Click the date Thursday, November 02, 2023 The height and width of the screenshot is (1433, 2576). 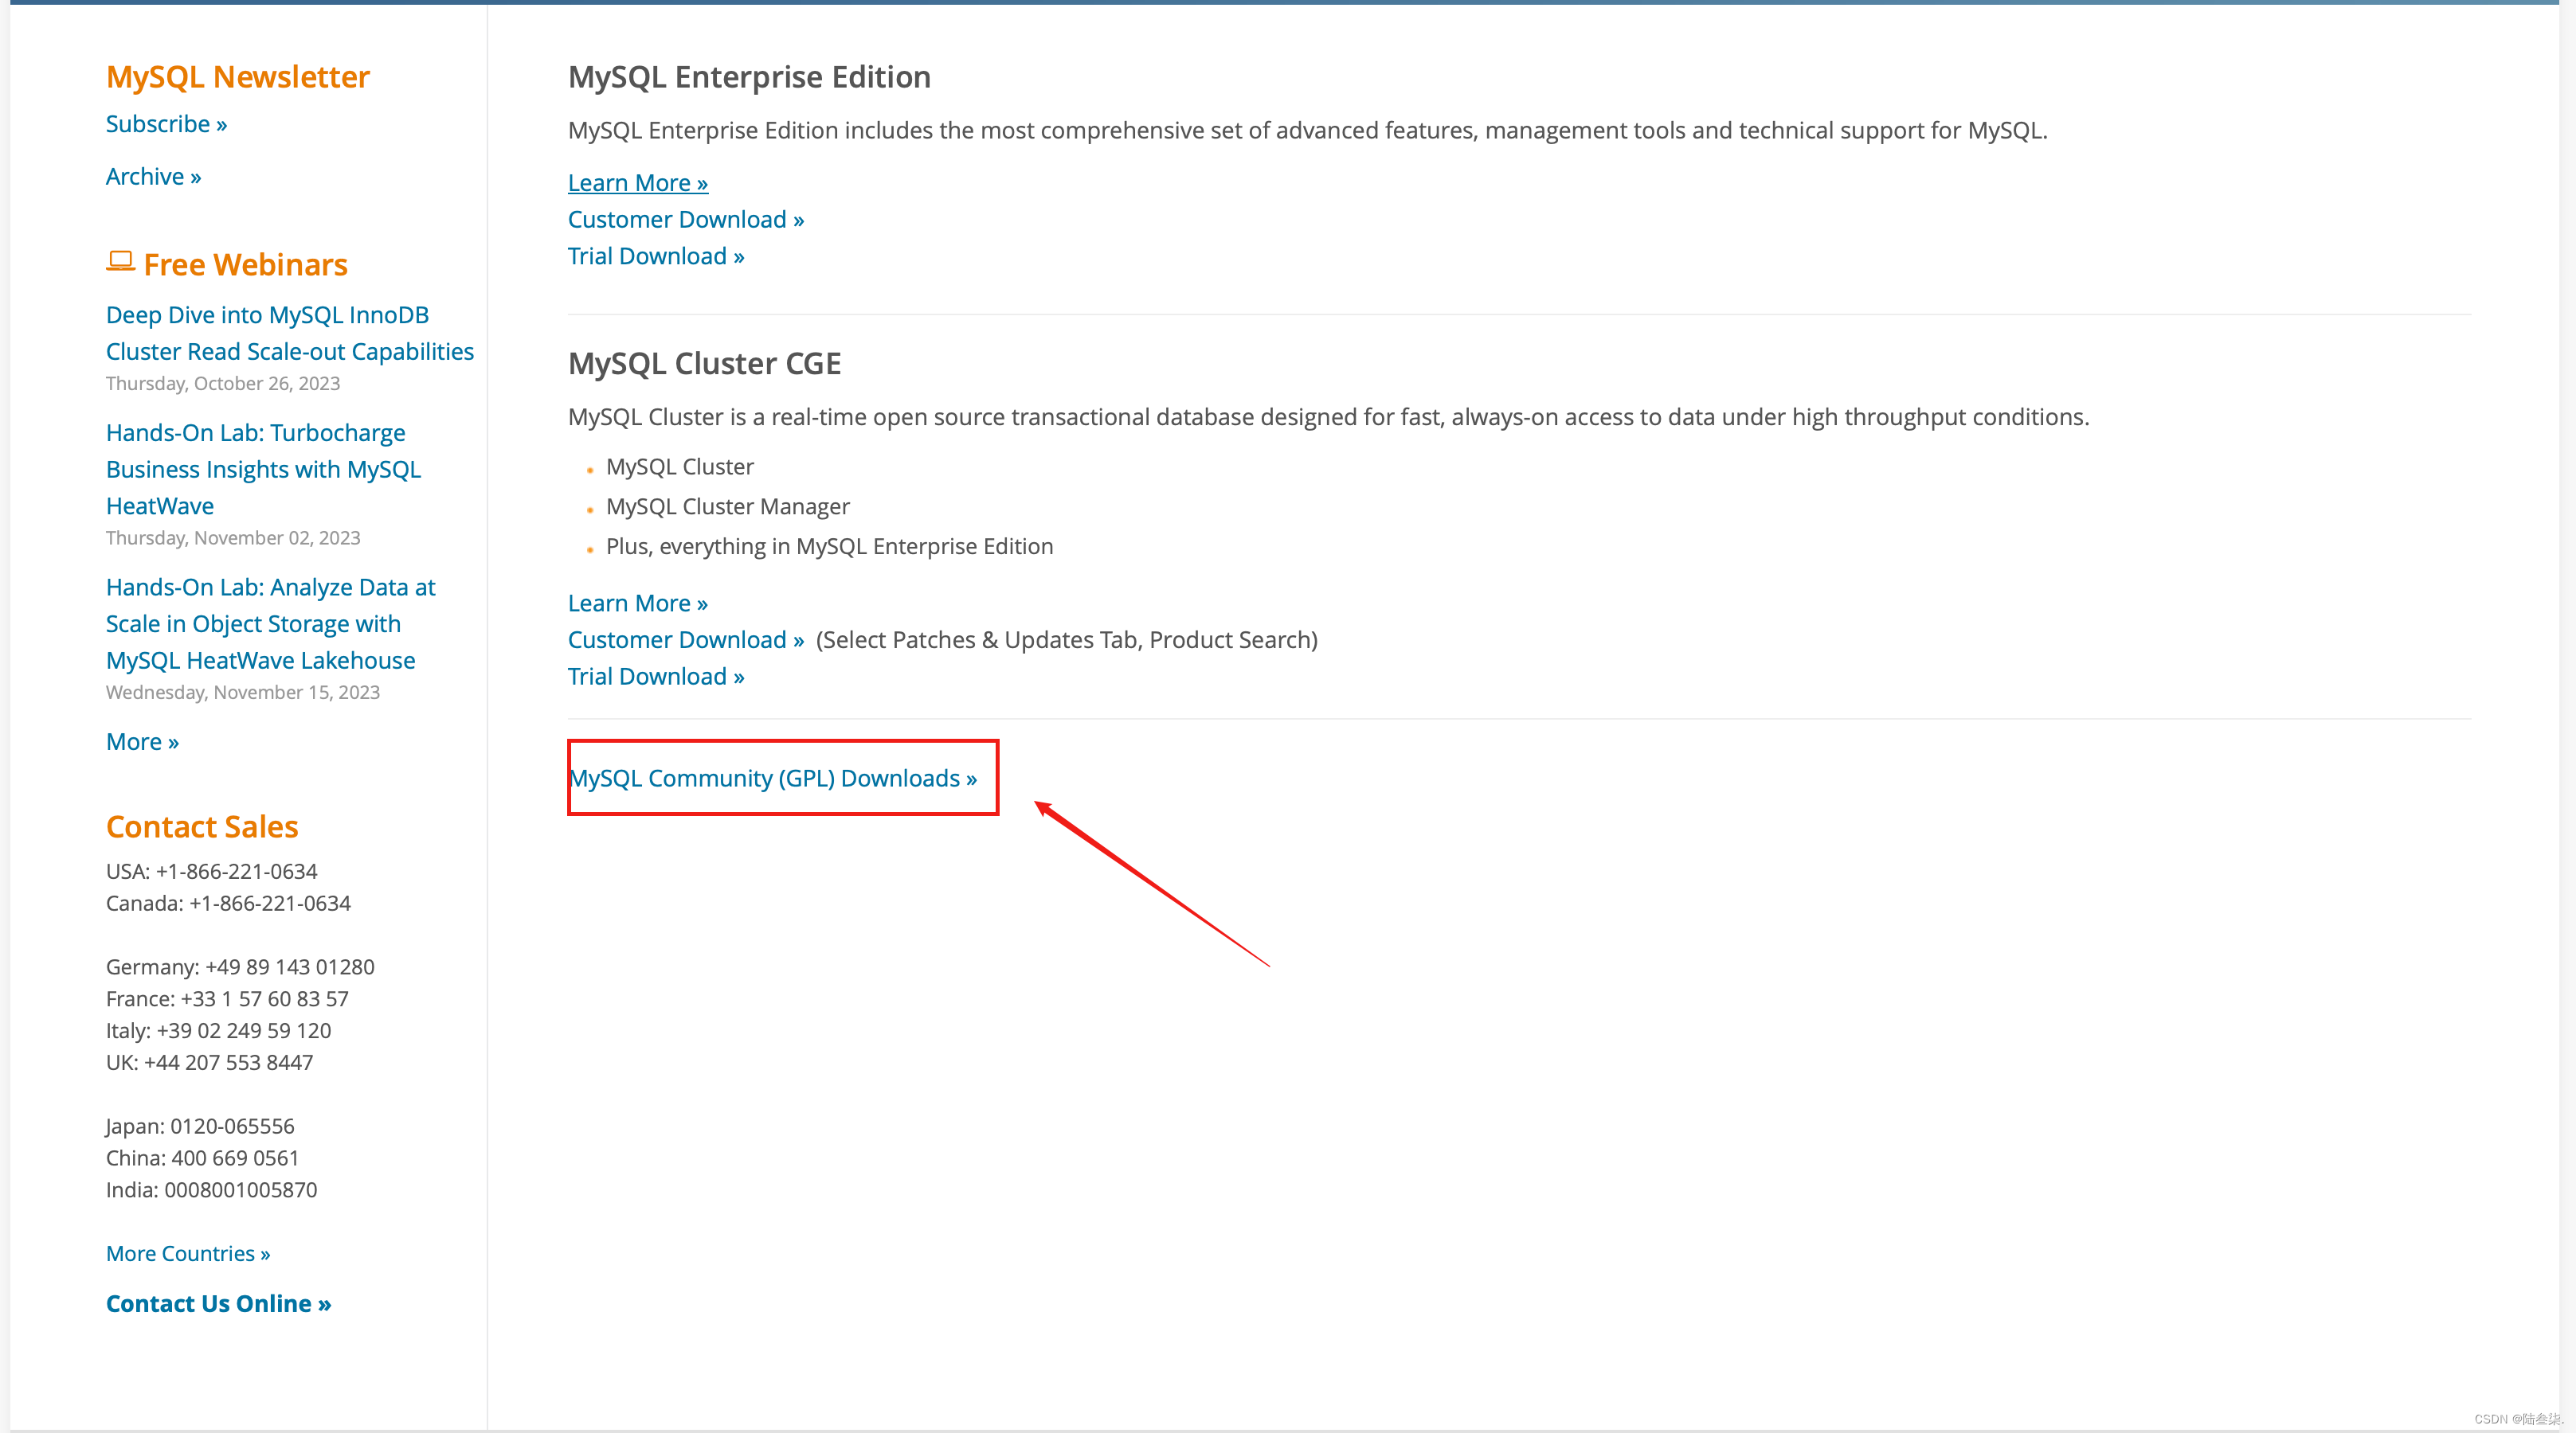233,537
